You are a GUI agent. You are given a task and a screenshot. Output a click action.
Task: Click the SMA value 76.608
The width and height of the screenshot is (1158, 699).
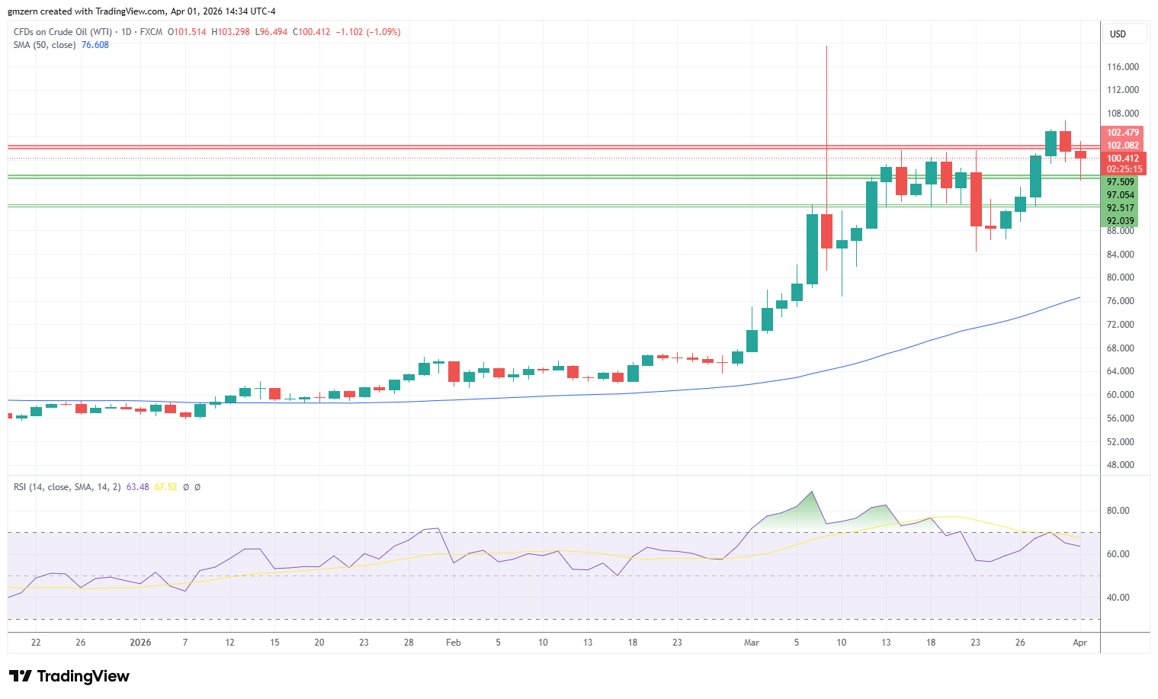[x=95, y=45]
